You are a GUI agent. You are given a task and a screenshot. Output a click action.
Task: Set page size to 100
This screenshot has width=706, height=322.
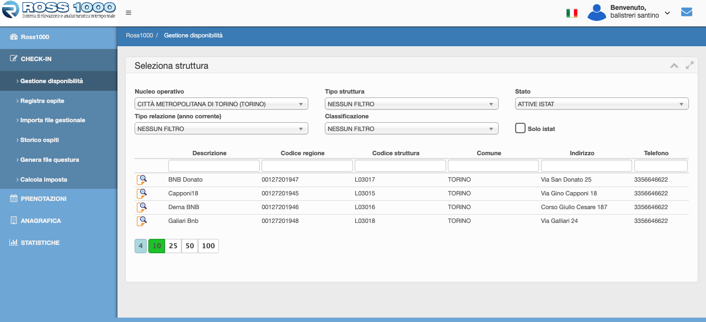(208, 246)
